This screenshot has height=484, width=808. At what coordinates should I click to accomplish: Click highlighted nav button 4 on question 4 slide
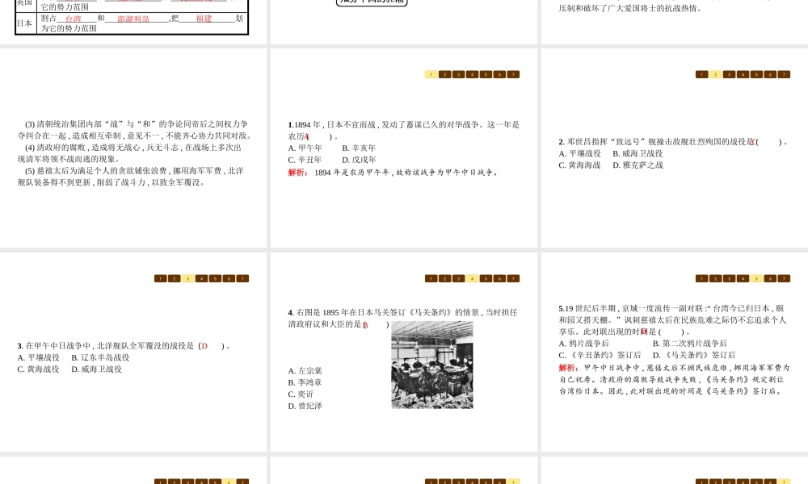[472, 279]
